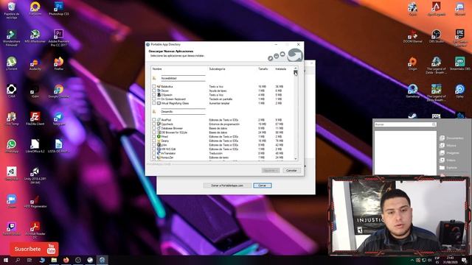Image resolution: width=472 pixels, height=265 pixels.
Task: Click scrollbar down arrow in app list
Action: tap(296, 159)
